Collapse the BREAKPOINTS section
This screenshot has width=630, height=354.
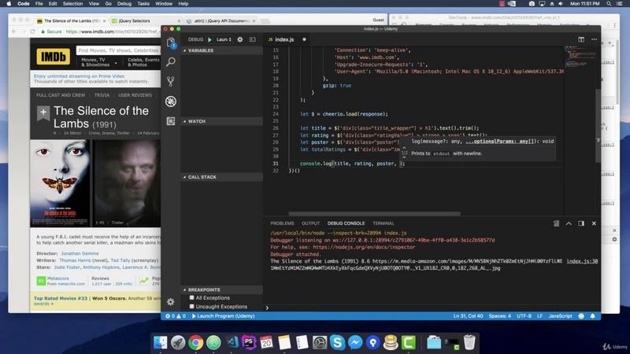click(222, 289)
